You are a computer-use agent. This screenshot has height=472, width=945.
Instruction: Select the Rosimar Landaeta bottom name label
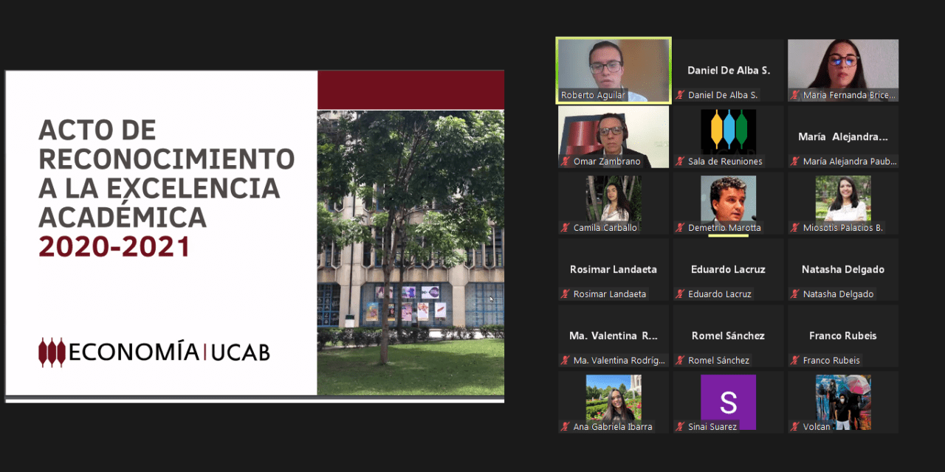pyautogui.click(x=609, y=294)
